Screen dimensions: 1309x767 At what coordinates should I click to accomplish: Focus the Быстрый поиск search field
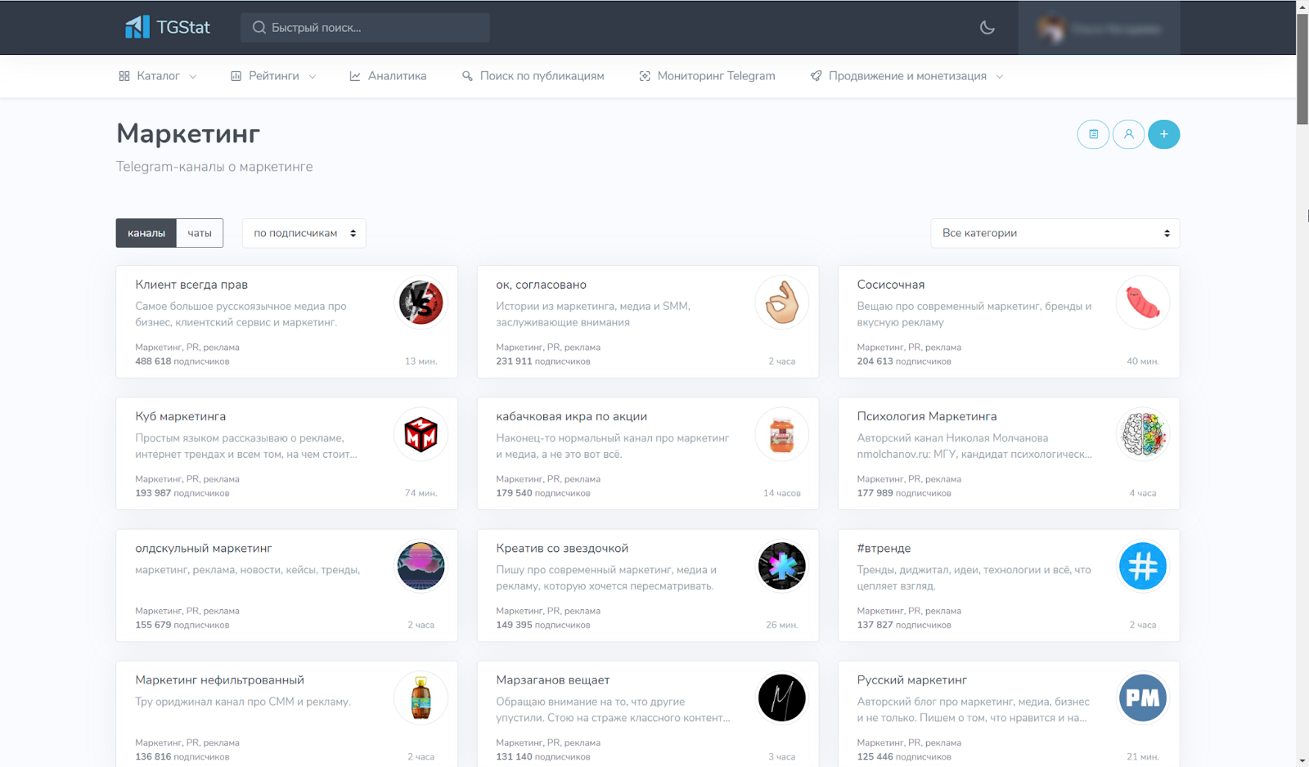pyautogui.click(x=365, y=28)
